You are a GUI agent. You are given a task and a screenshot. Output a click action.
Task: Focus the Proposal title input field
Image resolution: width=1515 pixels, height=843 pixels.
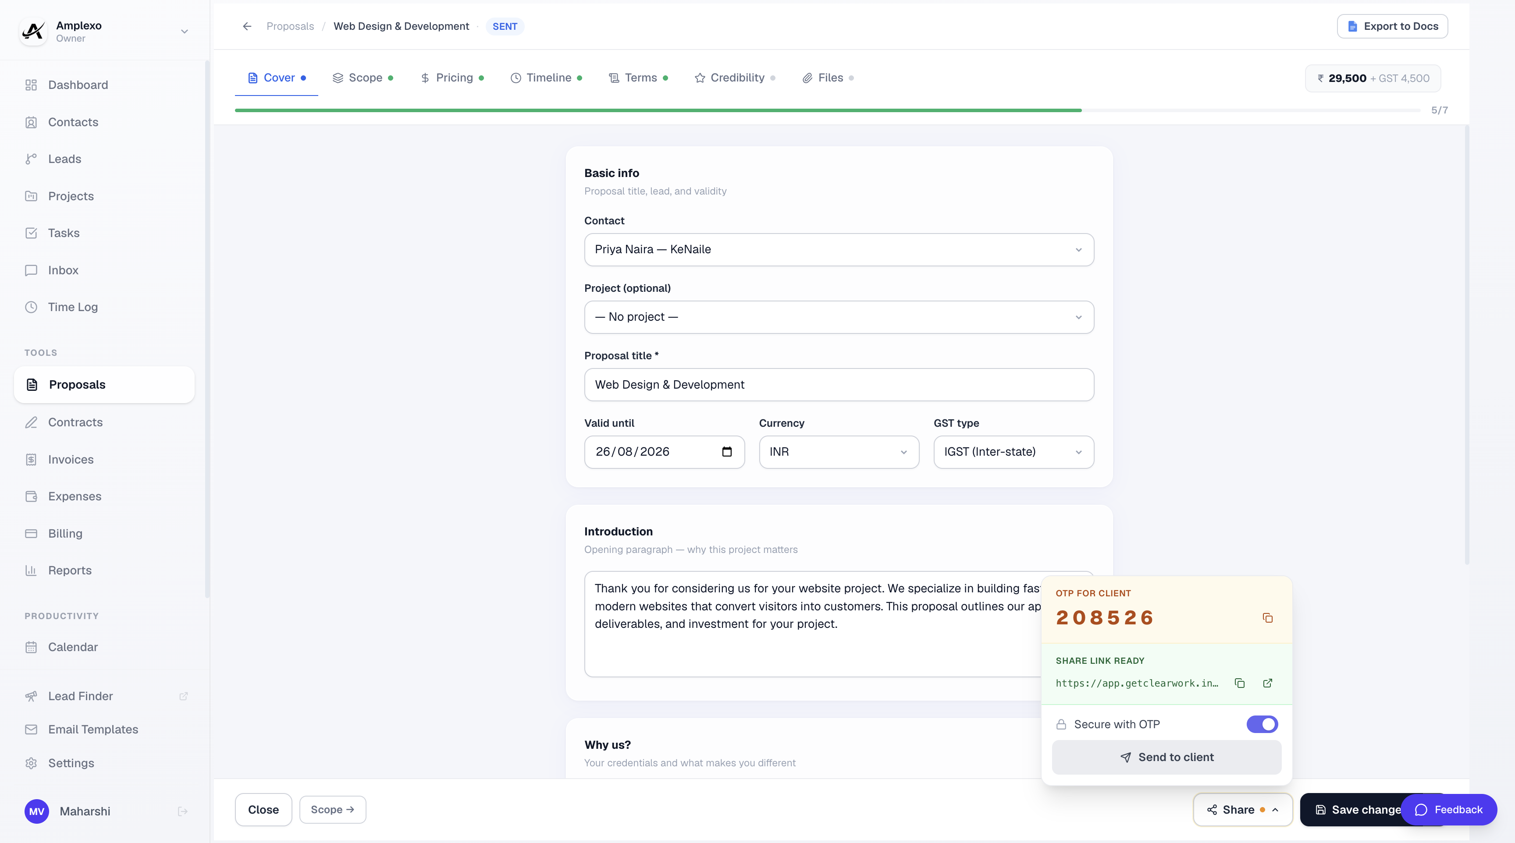click(839, 384)
